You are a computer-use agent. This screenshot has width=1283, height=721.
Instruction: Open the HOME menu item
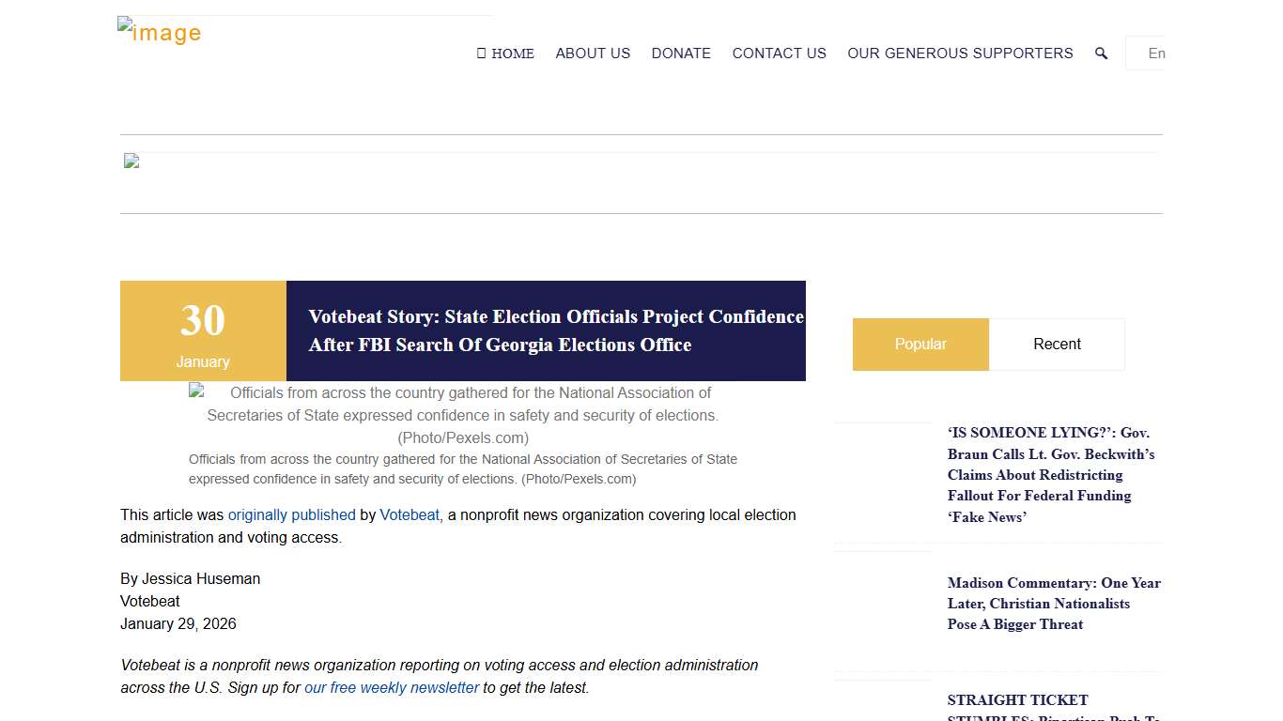(505, 54)
